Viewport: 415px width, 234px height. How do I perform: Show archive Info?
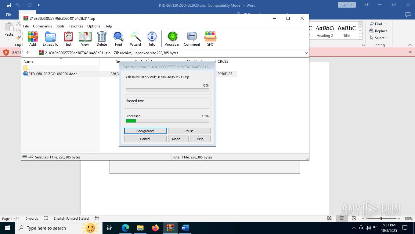click(152, 39)
